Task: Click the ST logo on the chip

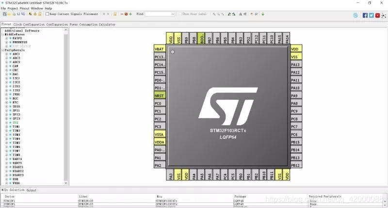Action: 228,106
